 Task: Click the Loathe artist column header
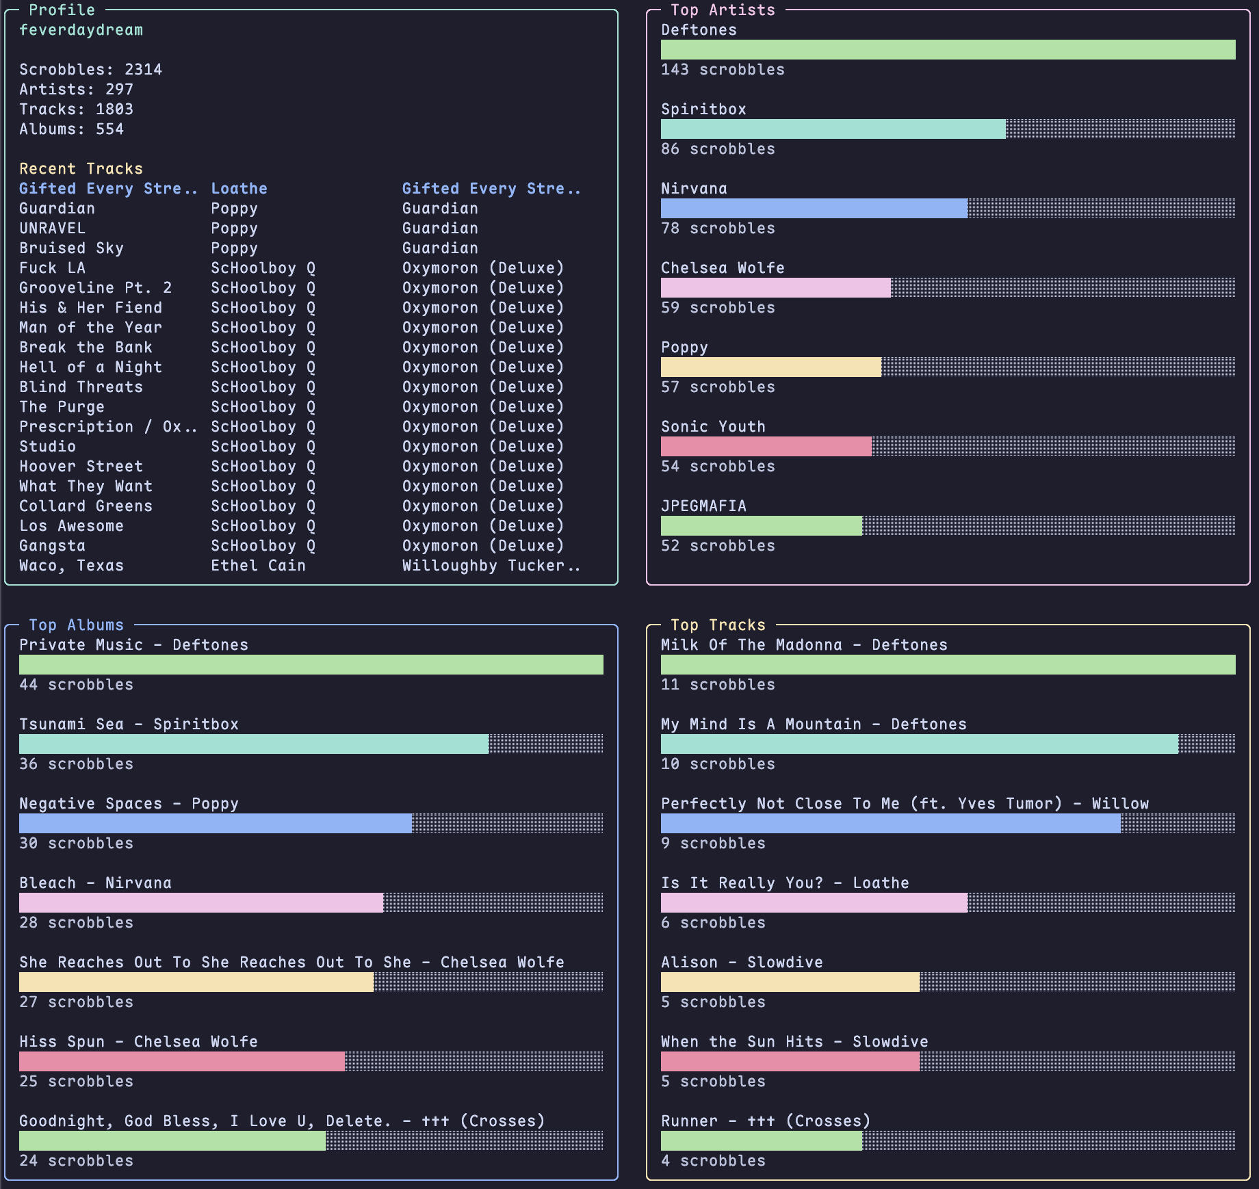239,188
